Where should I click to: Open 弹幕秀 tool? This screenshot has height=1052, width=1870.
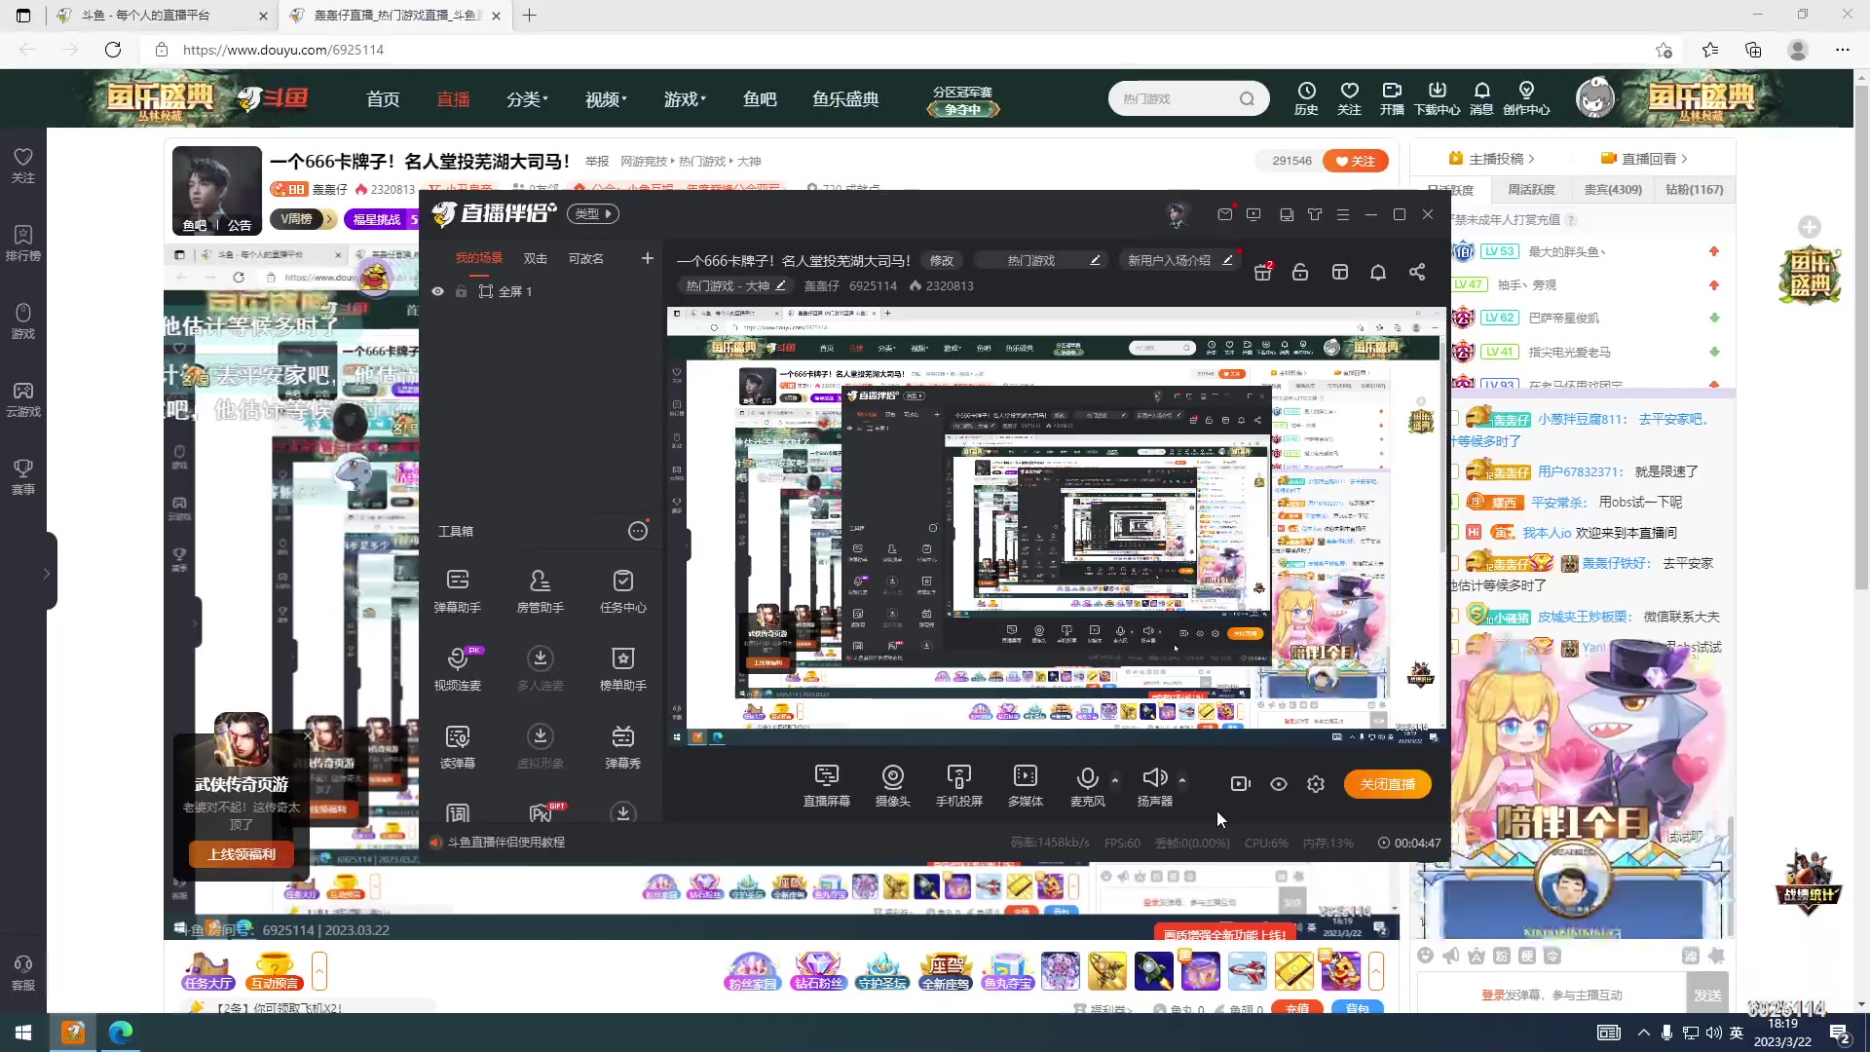click(x=622, y=746)
